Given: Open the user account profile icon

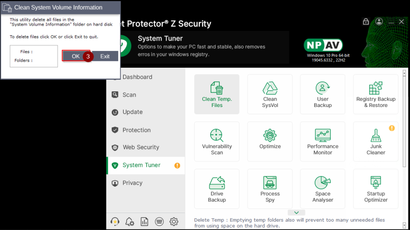Looking at the screenshot, I should [x=379, y=22].
